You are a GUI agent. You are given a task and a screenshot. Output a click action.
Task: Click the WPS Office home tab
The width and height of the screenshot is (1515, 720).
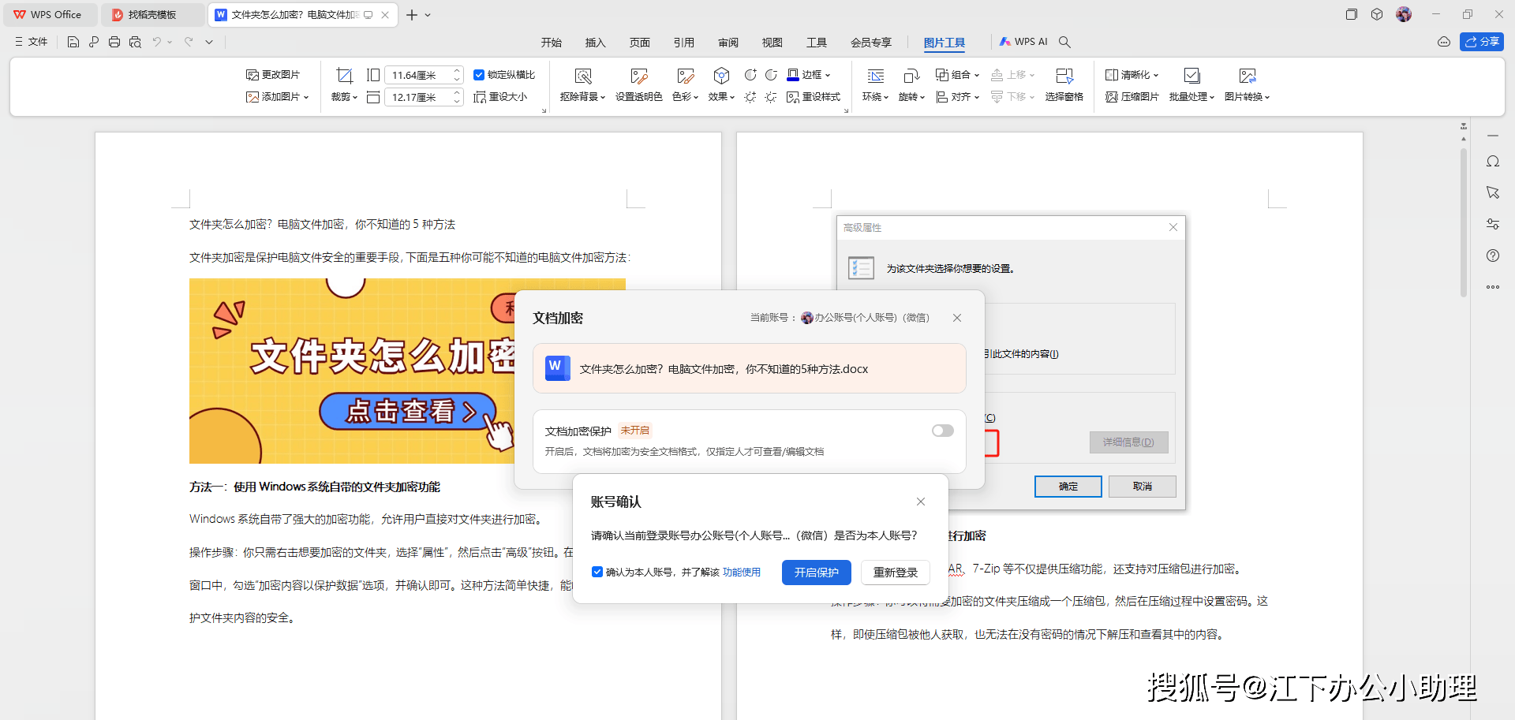point(49,15)
